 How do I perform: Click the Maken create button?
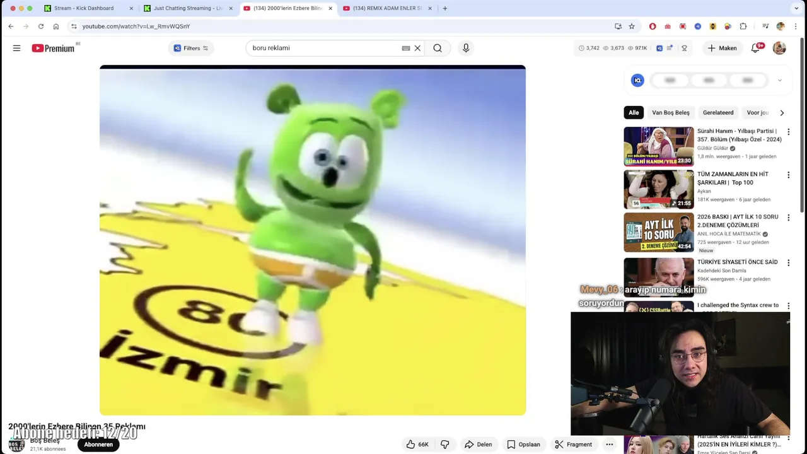point(722,48)
